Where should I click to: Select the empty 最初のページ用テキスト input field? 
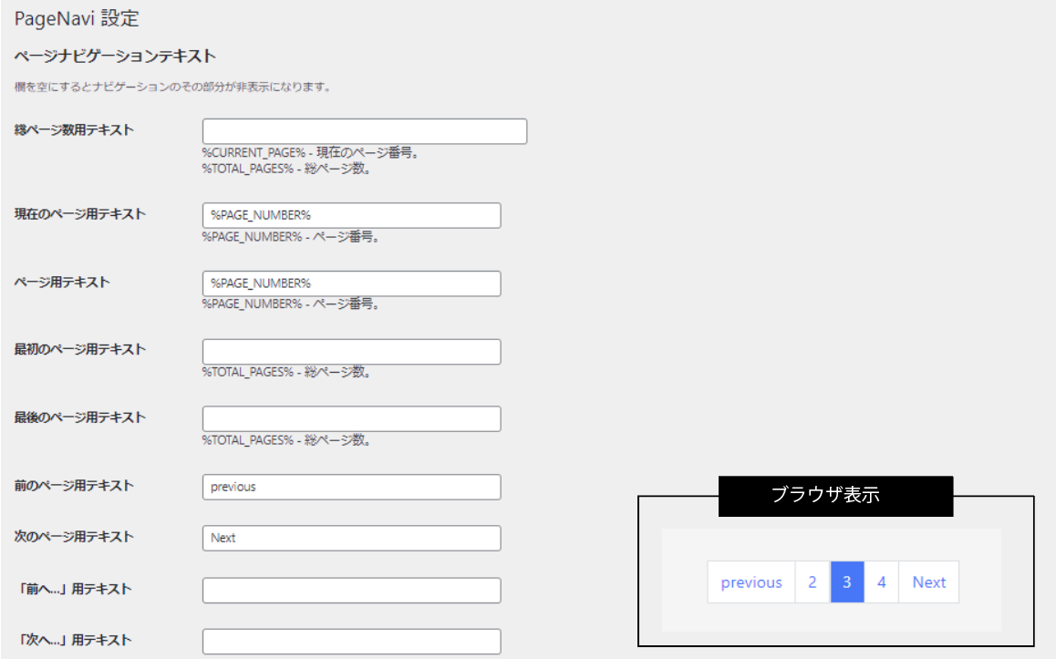(x=351, y=352)
